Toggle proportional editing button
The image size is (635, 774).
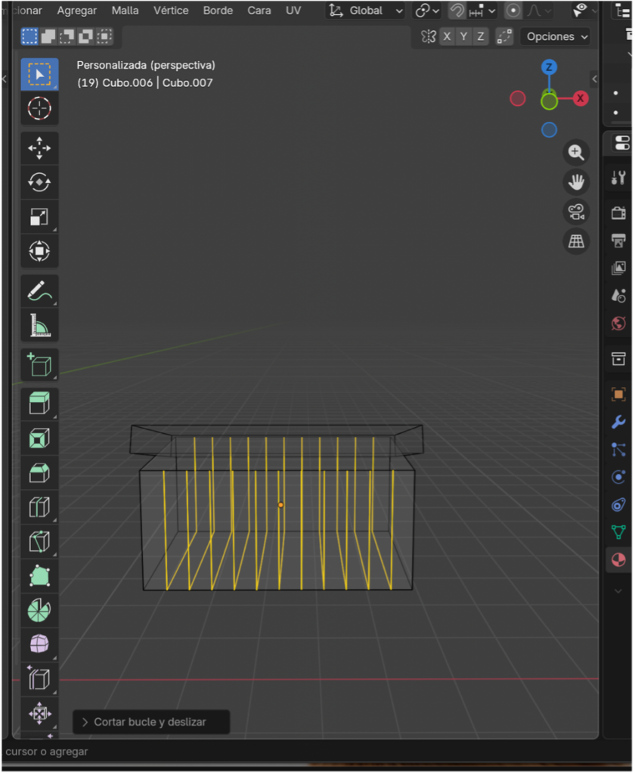(x=513, y=11)
